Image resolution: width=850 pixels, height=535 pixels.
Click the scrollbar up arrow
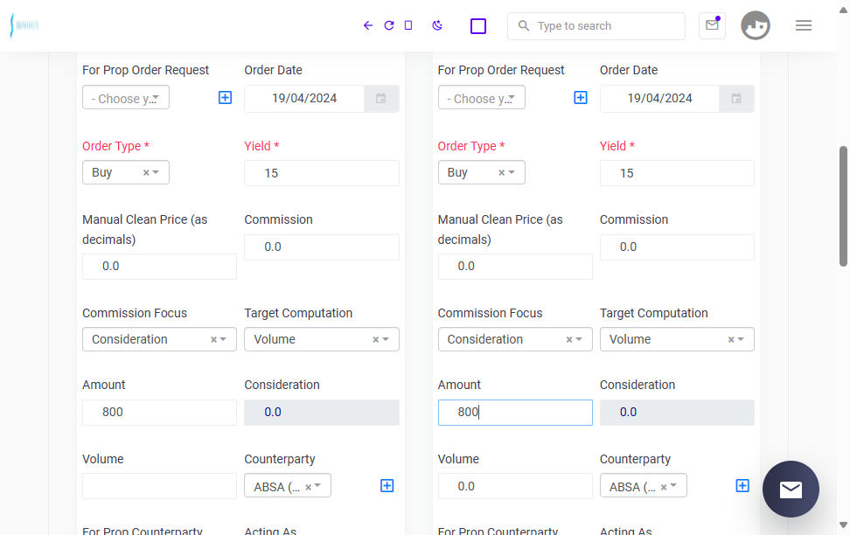pos(843,10)
